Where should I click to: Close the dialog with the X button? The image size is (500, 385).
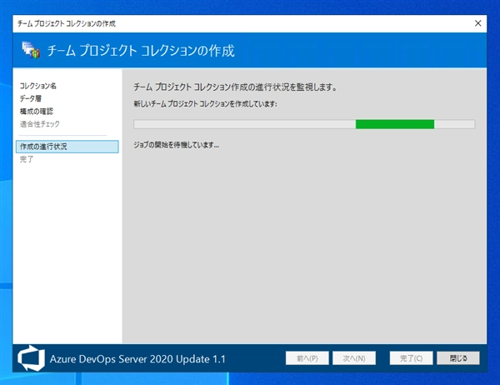pos(477,23)
